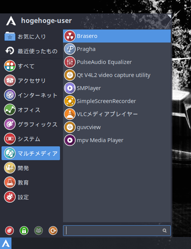Select the お気に入り favorites category
This screenshot has height=249, width=191.
(31, 37)
